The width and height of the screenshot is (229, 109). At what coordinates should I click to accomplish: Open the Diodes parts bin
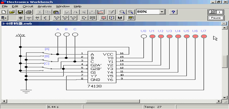pyautogui.click(x=37, y=18)
